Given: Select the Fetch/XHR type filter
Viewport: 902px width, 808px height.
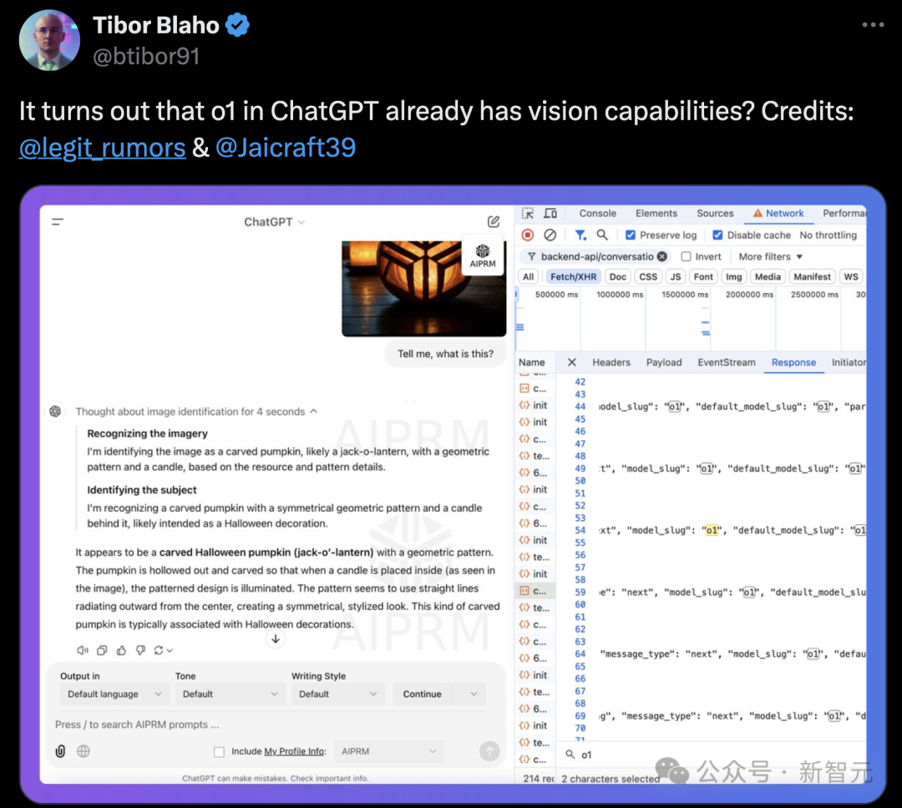Looking at the screenshot, I should point(573,276).
